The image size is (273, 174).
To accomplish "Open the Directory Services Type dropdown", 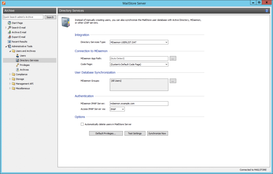I will [x=166, y=42].
